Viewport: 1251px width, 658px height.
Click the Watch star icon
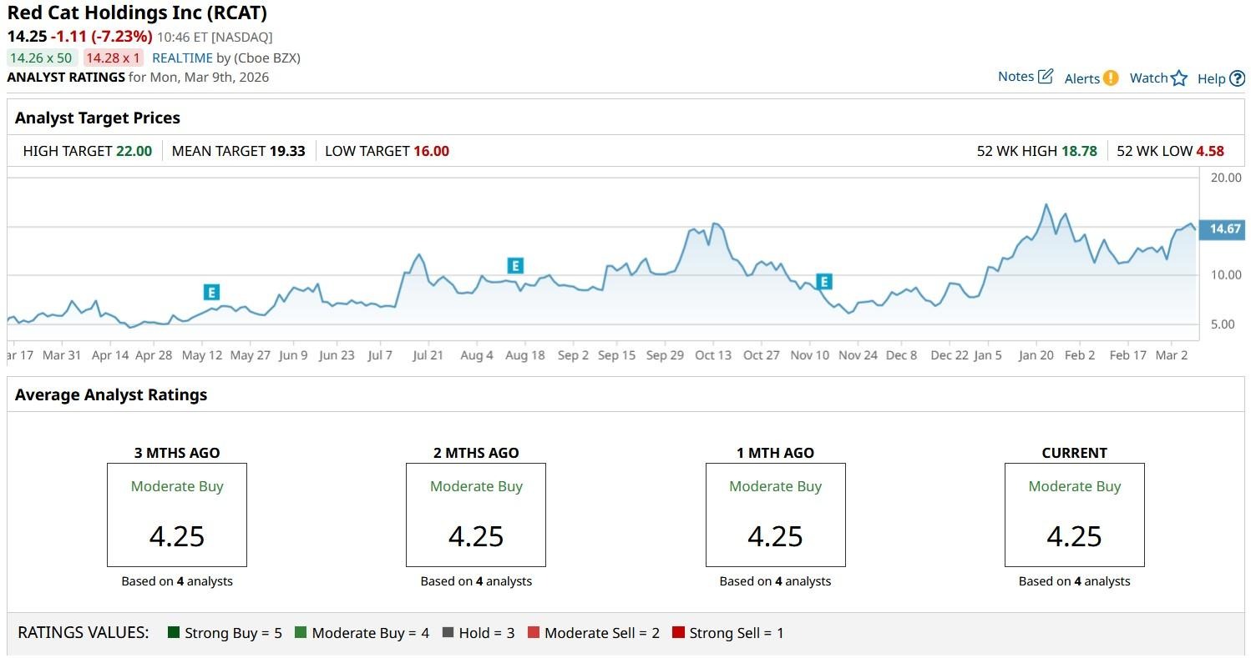1178,78
